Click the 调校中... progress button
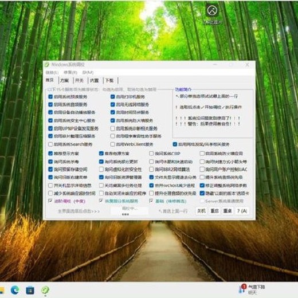Image resolution: width=298 pixels, height=298 pixels. pyautogui.click(x=130, y=211)
